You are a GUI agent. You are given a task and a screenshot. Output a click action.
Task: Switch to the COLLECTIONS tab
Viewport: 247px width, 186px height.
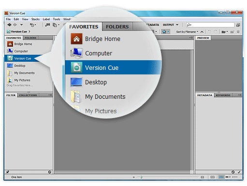(28, 95)
